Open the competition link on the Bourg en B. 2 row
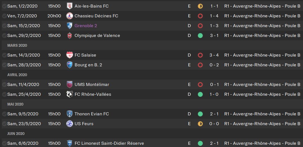This screenshot has width=303, height=147. click(262, 65)
